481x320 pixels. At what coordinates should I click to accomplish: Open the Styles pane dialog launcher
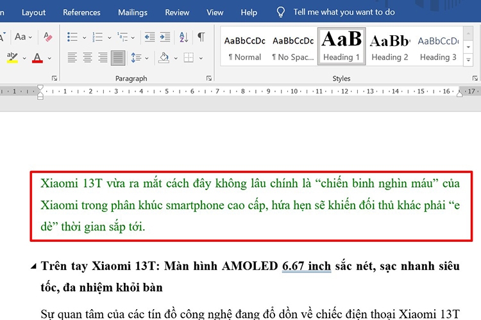coord(475,78)
